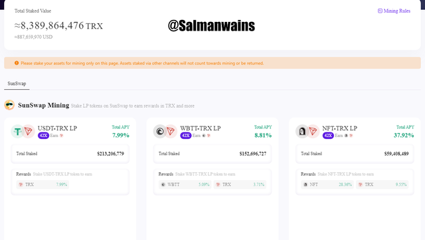
Task: Click the SunSwap Mining sunglasses logo
Action: 9,105
